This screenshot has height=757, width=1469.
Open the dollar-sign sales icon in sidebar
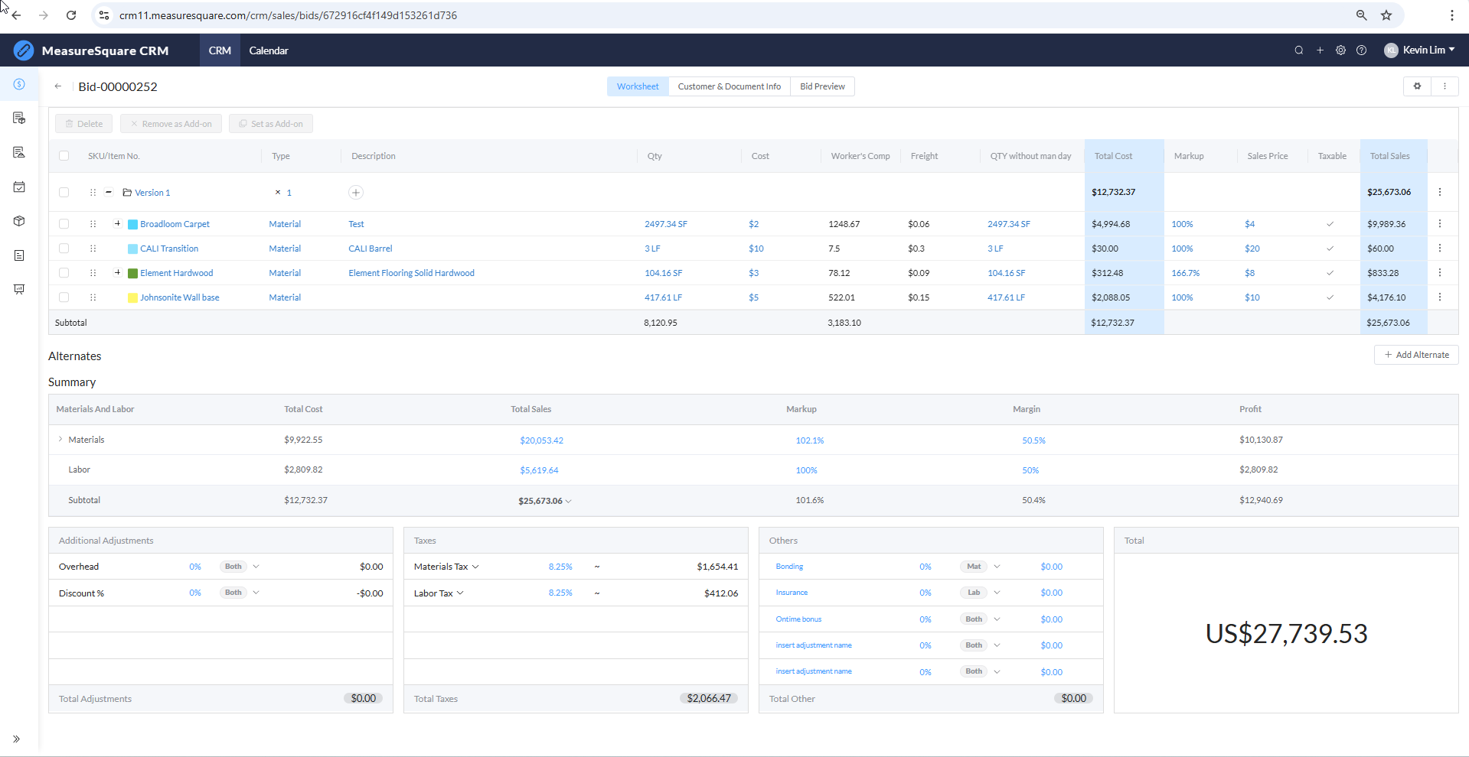(x=19, y=84)
